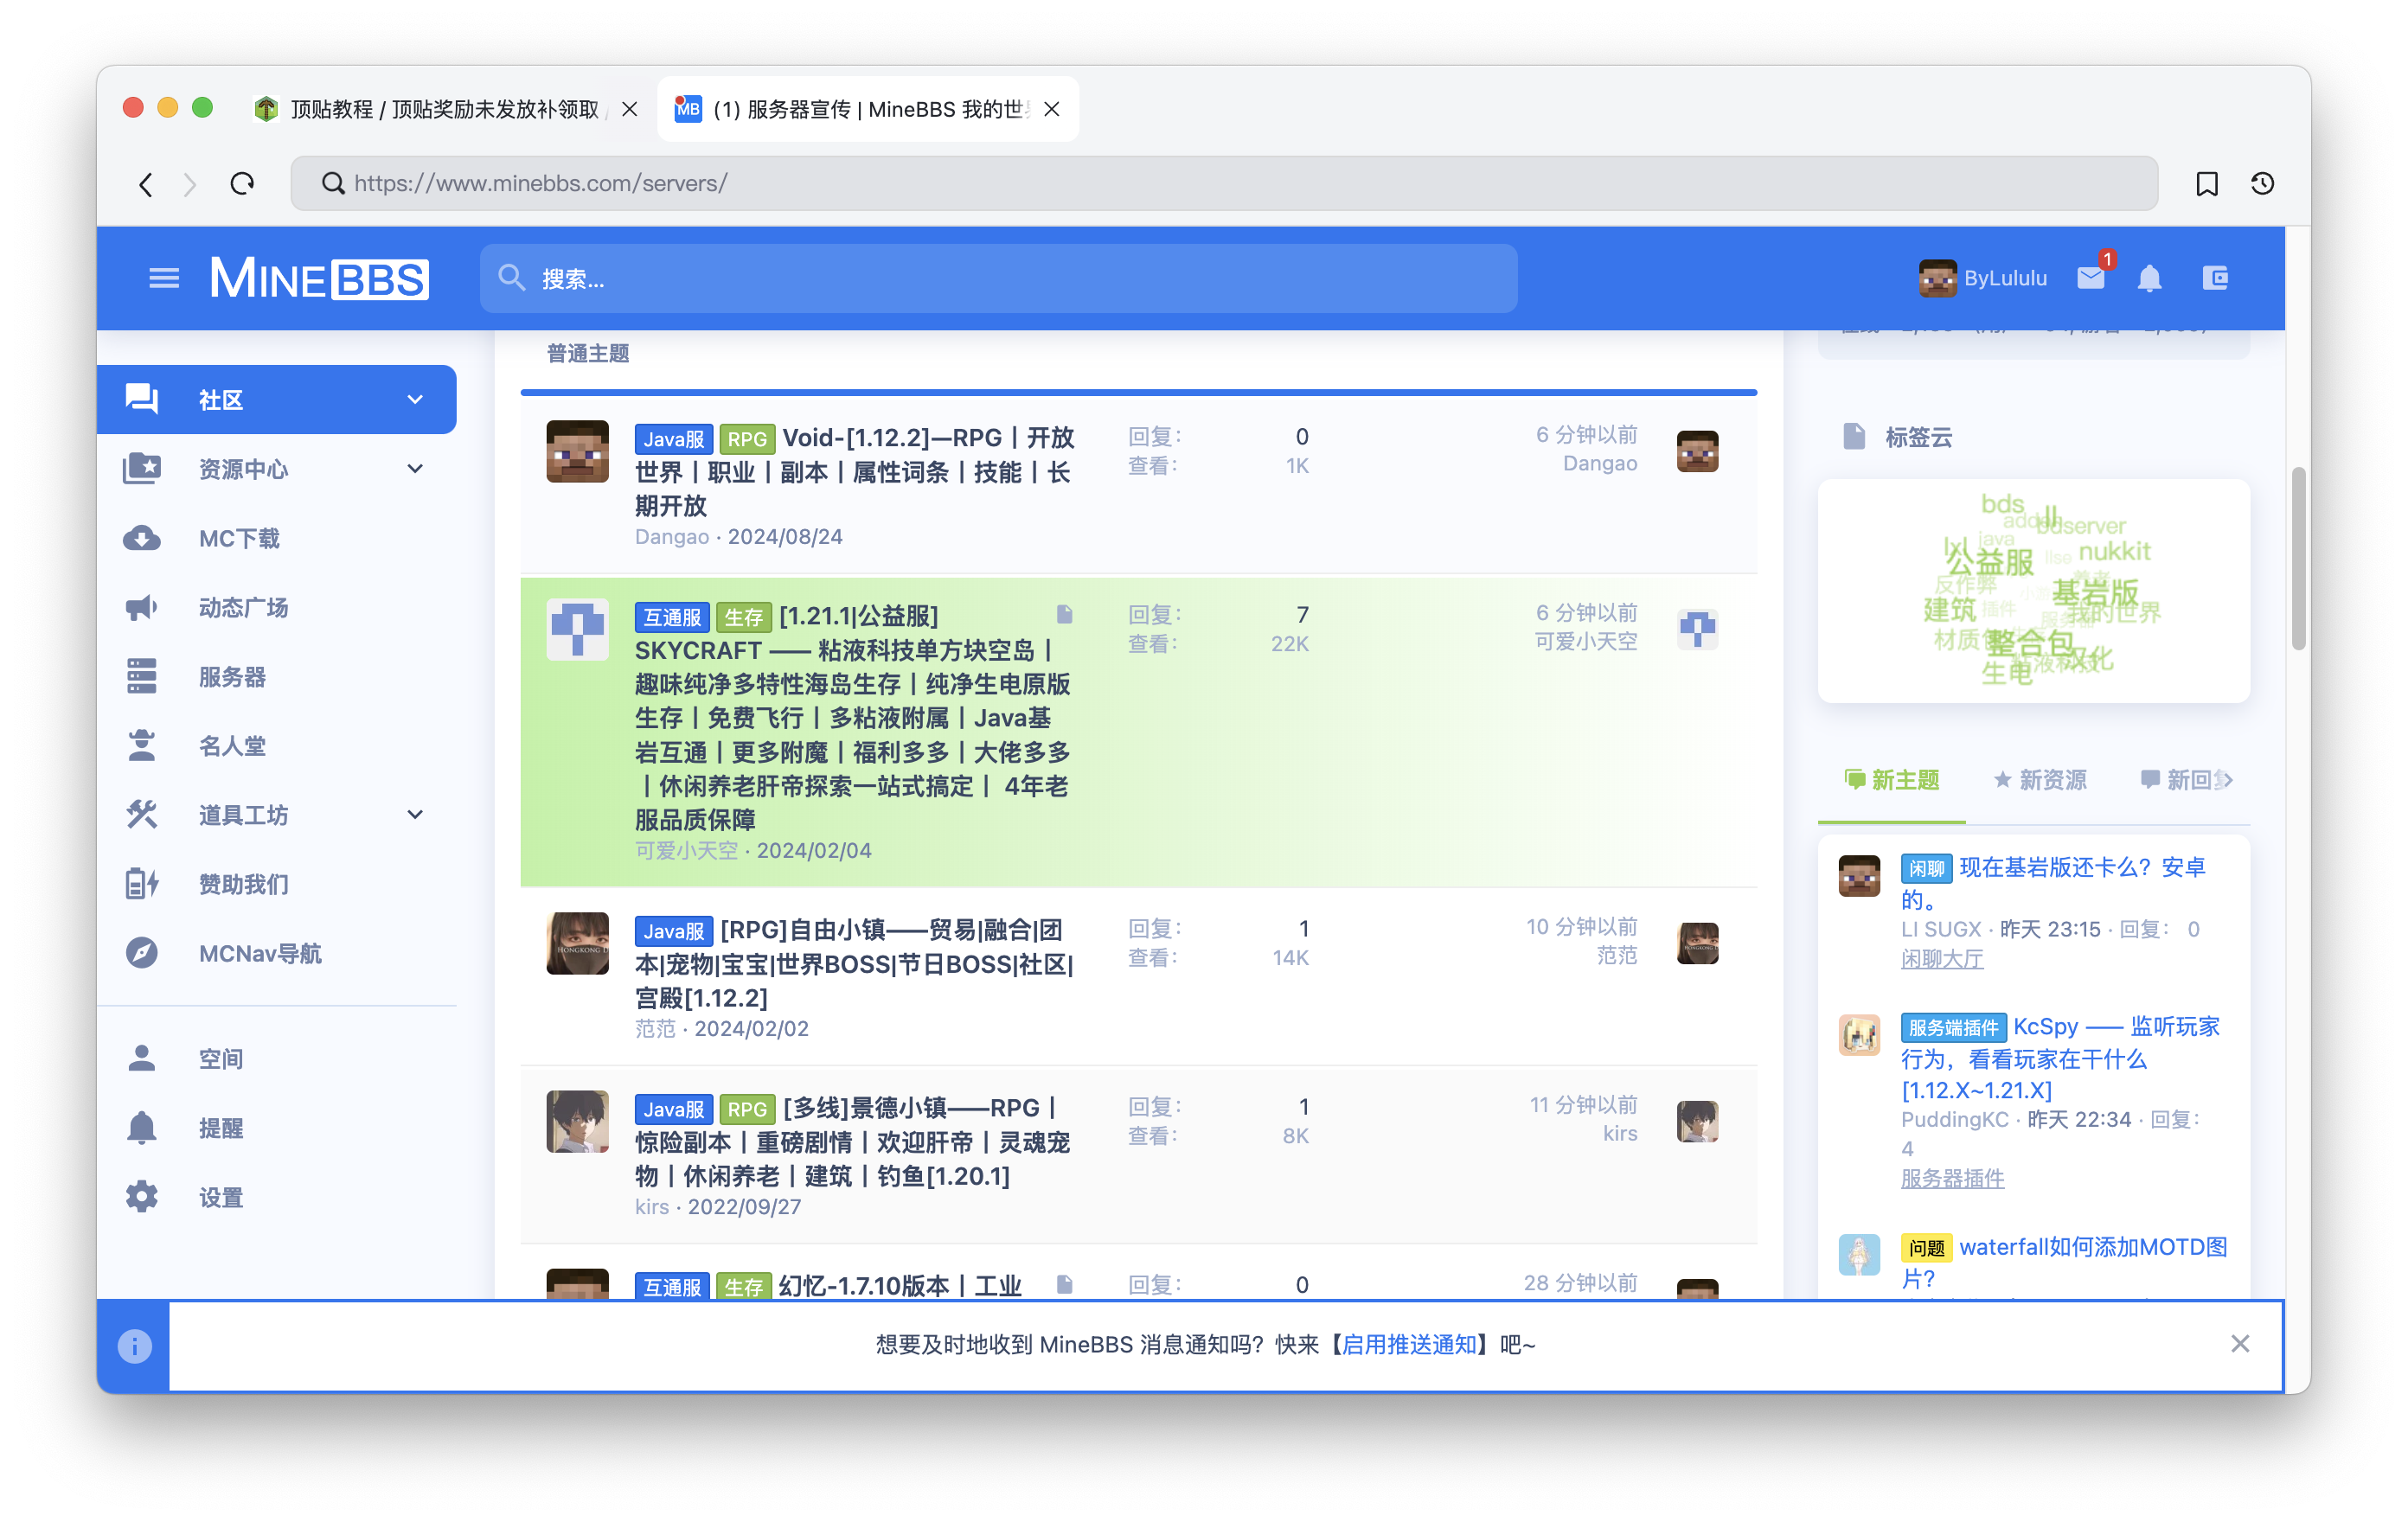The width and height of the screenshot is (2408, 1522).
Task: Close the 顶贴教程 browser tab
Action: tap(630, 109)
